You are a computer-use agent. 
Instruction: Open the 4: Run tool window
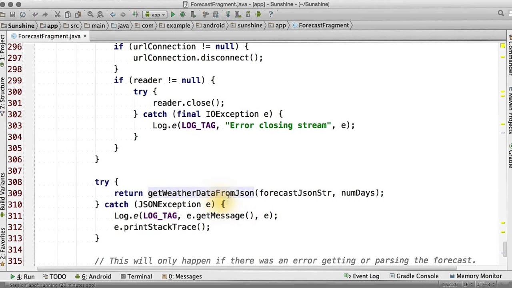(22, 276)
